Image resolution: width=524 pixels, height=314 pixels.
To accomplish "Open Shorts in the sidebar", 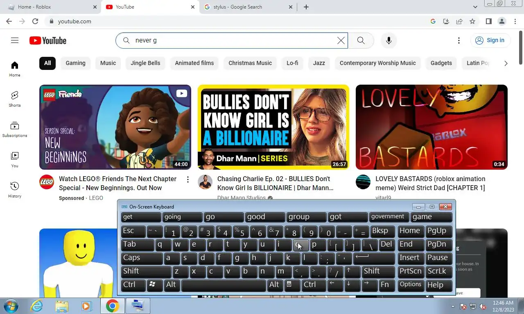I will pos(15,99).
